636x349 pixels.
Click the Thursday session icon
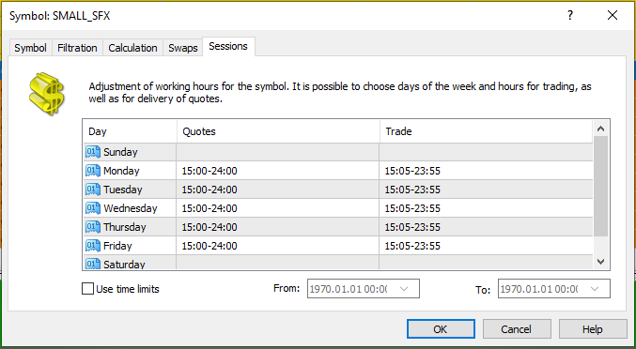pyautogui.click(x=93, y=227)
